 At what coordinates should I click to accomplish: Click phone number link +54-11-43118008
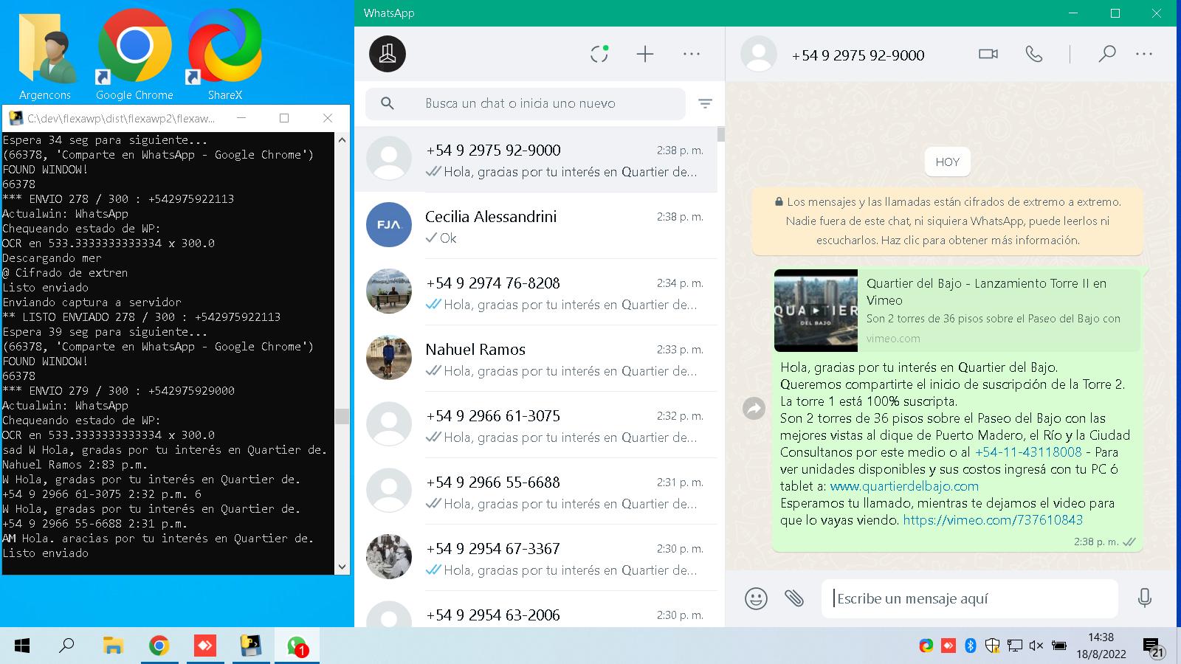click(x=1028, y=452)
